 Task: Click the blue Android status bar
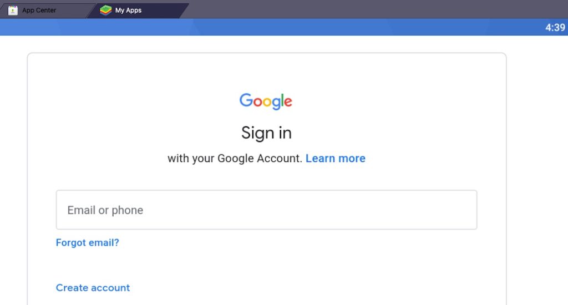pos(272,27)
